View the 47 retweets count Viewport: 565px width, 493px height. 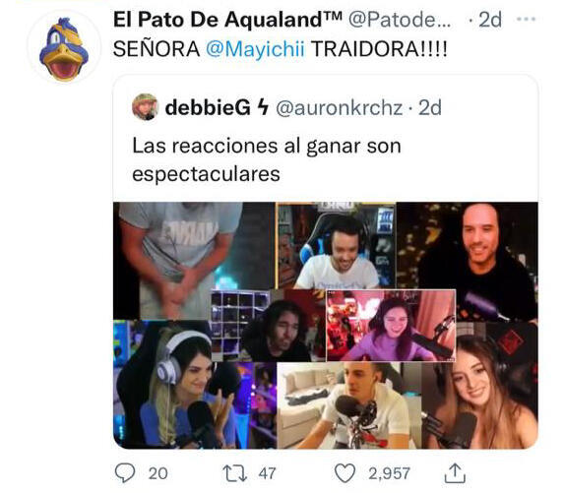267,473
